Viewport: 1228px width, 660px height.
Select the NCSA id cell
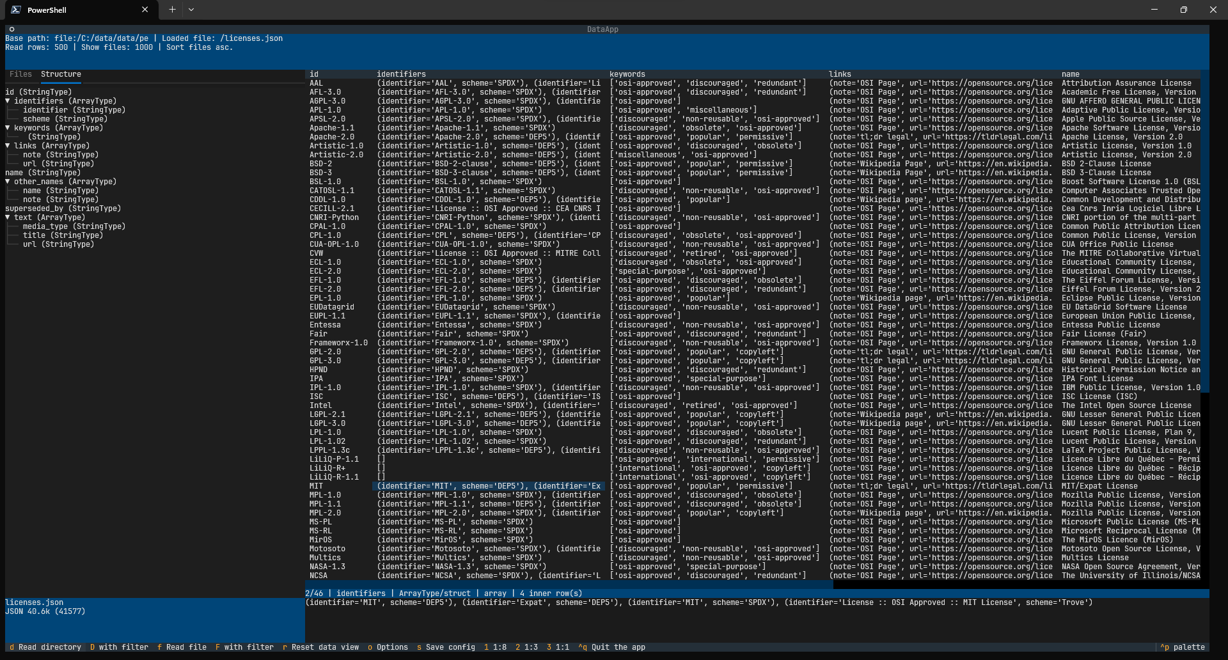coord(319,576)
